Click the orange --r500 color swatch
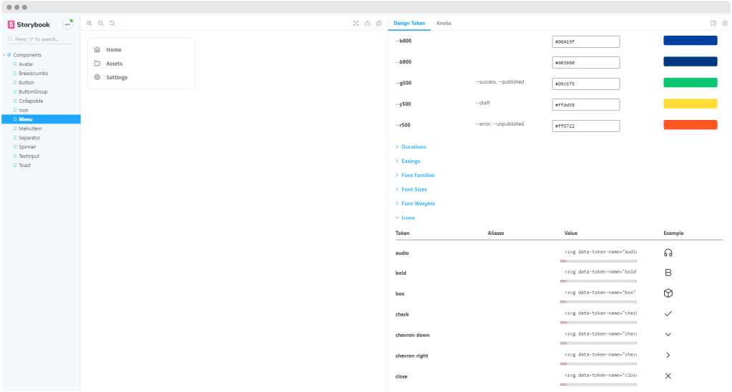This screenshot has height=392, width=732. (x=690, y=125)
